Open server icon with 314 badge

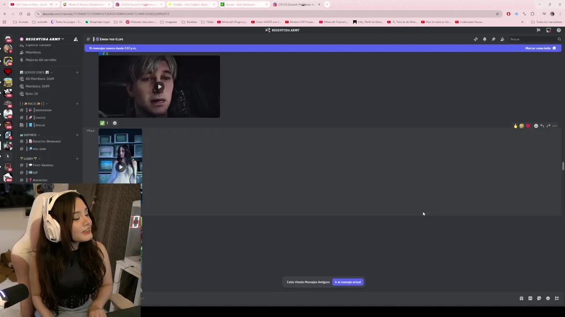click(8, 124)
